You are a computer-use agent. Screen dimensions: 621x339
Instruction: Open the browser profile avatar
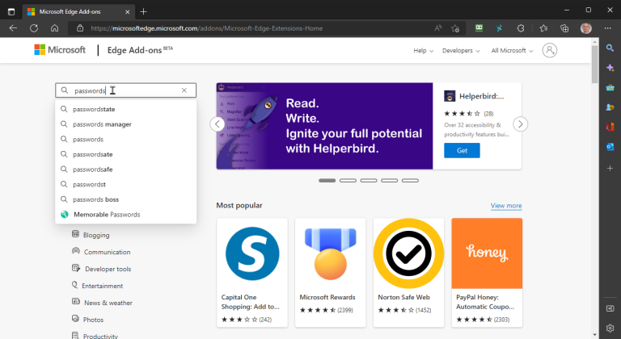[585, 28]
